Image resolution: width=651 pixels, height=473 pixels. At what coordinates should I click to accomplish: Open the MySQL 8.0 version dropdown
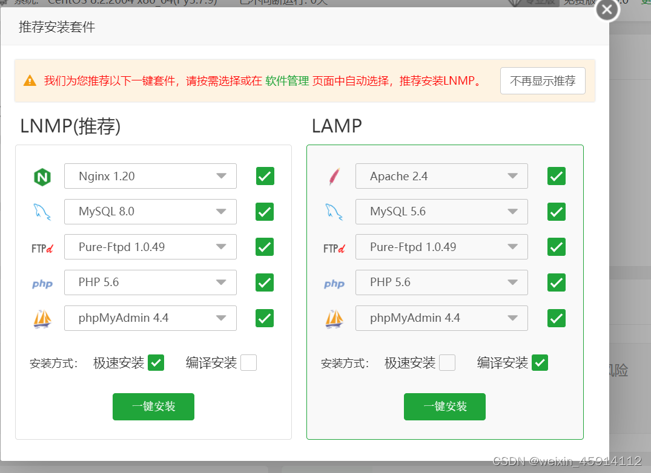tap(150, 212)
